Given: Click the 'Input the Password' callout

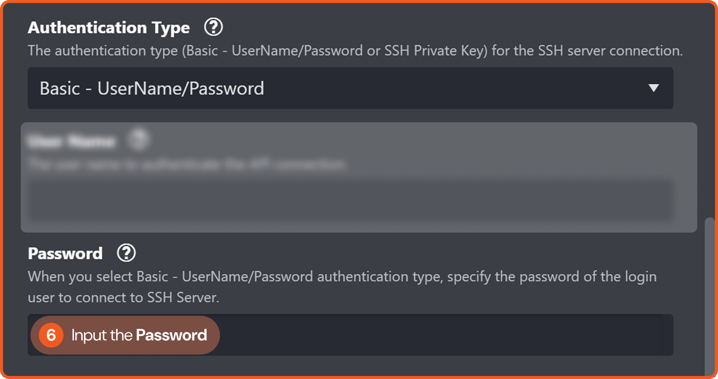Looking at the screenshot, I should tap(139, 335).
